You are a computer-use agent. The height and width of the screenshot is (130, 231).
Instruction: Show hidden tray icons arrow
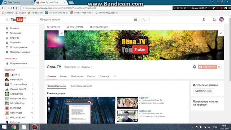(x=192, y=127)
